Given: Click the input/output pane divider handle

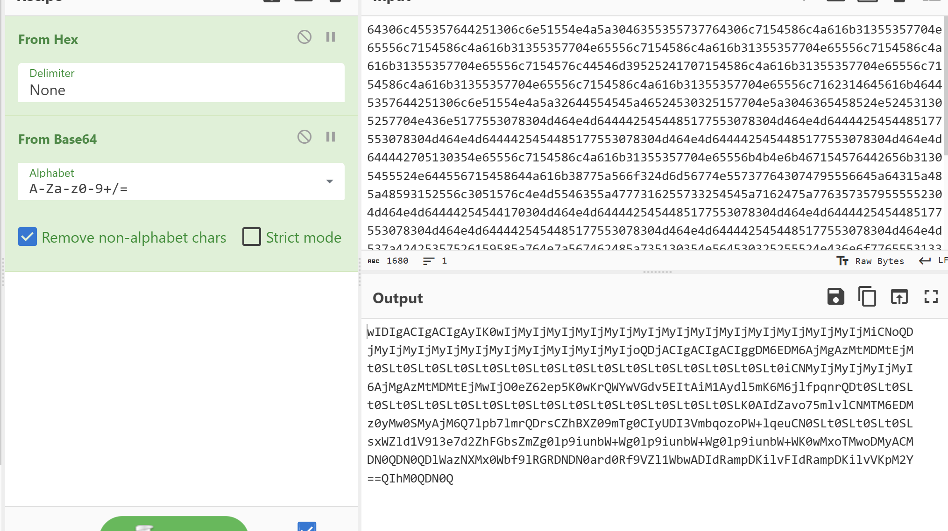Looking at the screenshot, I should [657, 272].
